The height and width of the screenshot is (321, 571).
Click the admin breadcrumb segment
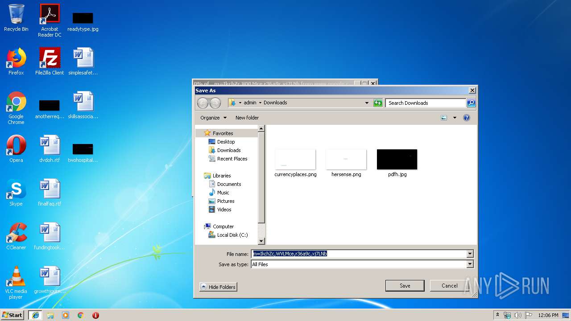click(250, 103)
